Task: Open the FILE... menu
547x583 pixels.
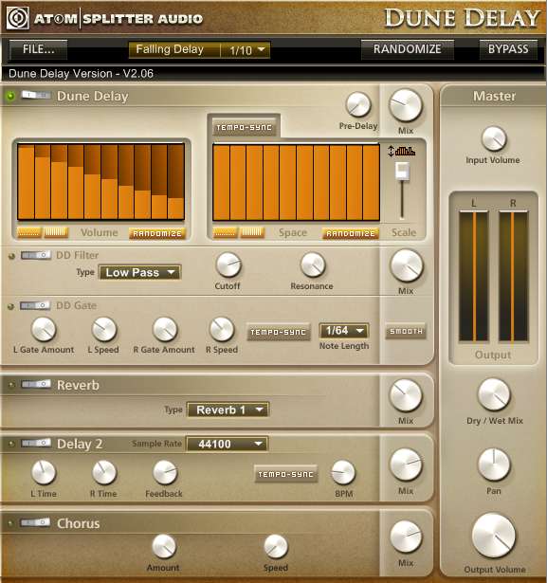Action: point(38,49)
